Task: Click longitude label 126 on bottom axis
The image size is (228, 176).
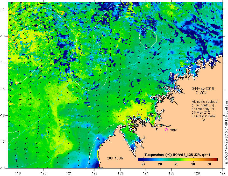Action: tap(197, 173)
